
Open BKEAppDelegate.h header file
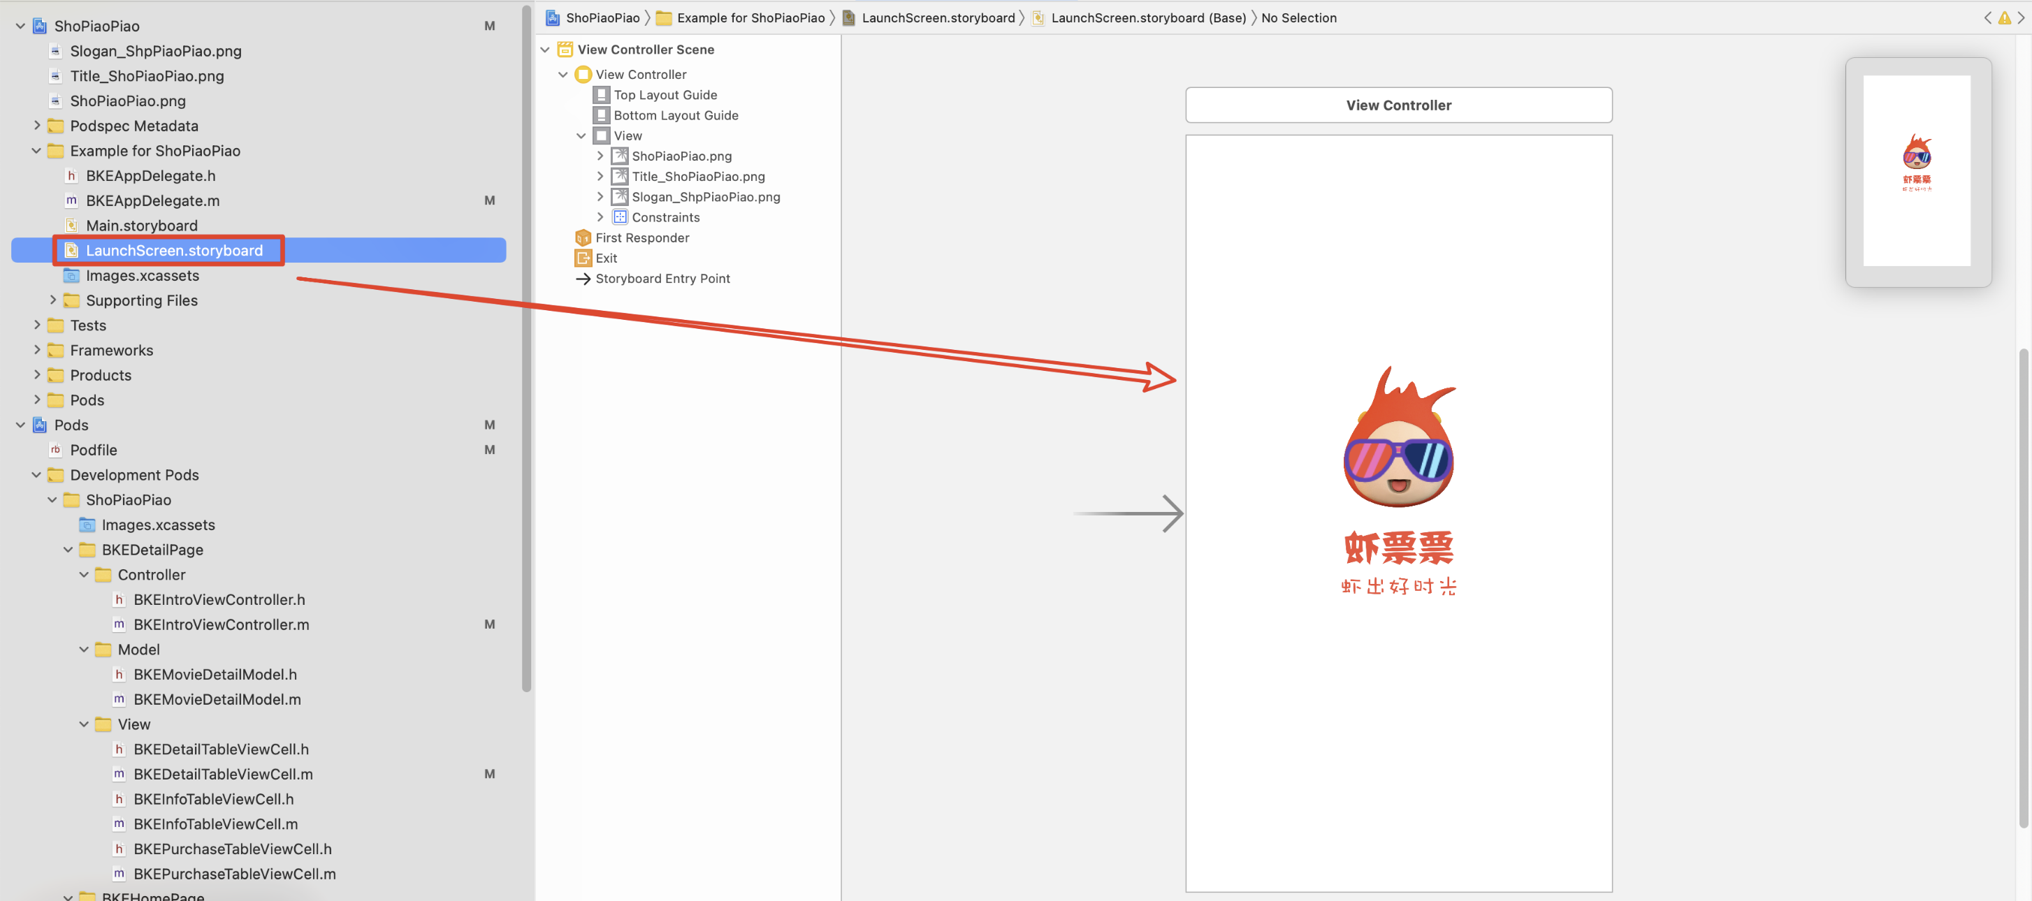(151, 176)
